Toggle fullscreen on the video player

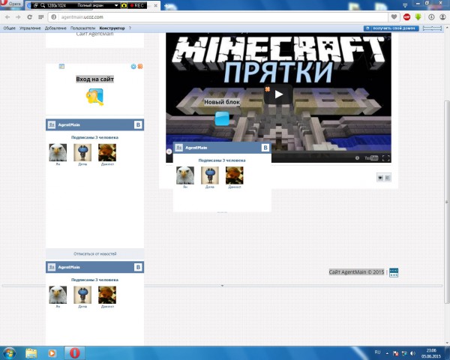coord(386,158)
